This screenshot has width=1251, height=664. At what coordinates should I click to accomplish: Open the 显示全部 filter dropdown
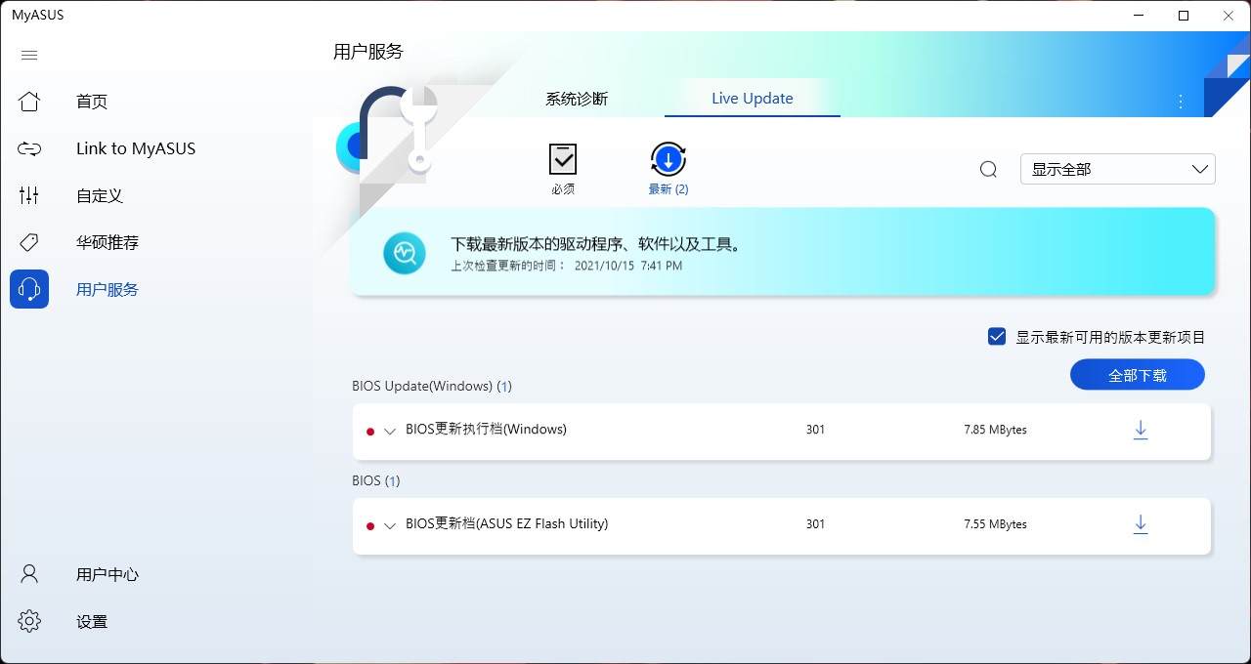coord(1117,168)
